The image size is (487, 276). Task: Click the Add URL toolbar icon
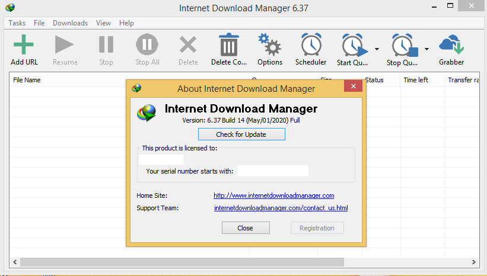coord(24,44)
